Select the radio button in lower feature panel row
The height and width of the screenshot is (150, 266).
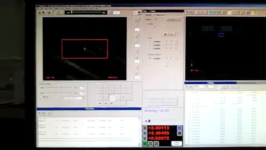(x=150, y=58)
